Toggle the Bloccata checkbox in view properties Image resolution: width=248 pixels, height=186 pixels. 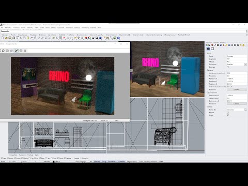228,67
